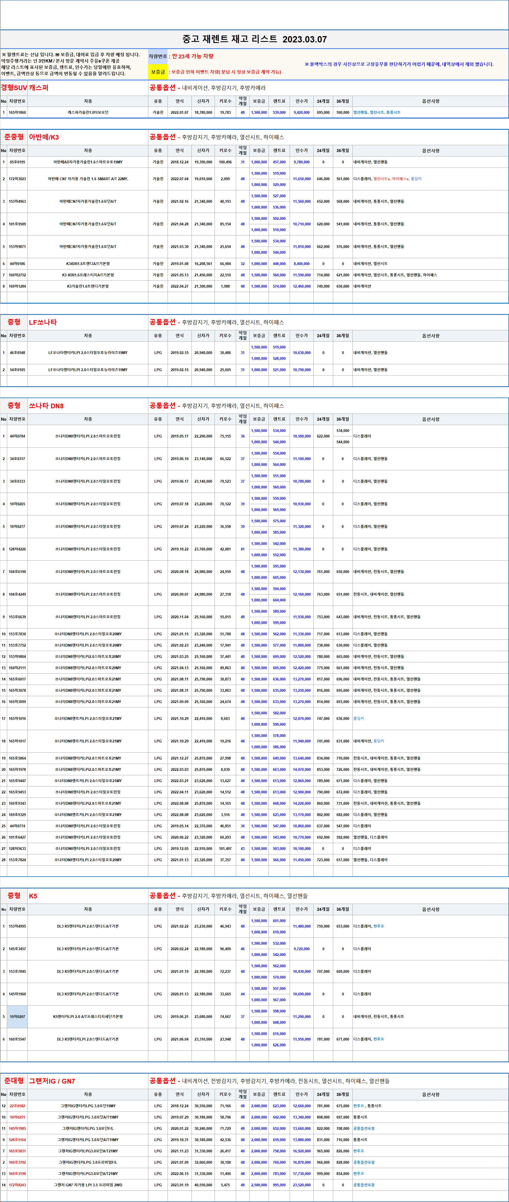Select the buyout price "12,460,000"

(302, 287)
